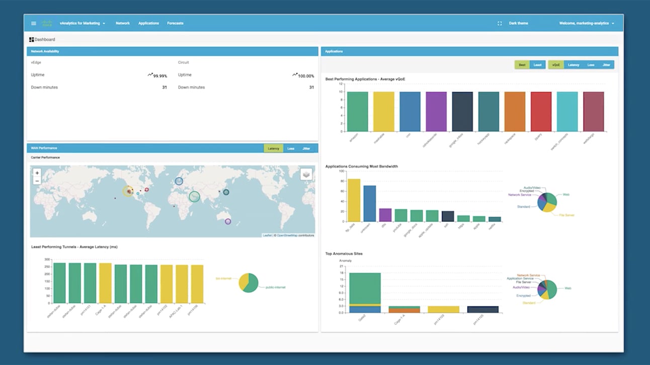This screenshot has width=650, height=365.
Task: Click the fullscreen toggle icon
Action: [500, 23]
